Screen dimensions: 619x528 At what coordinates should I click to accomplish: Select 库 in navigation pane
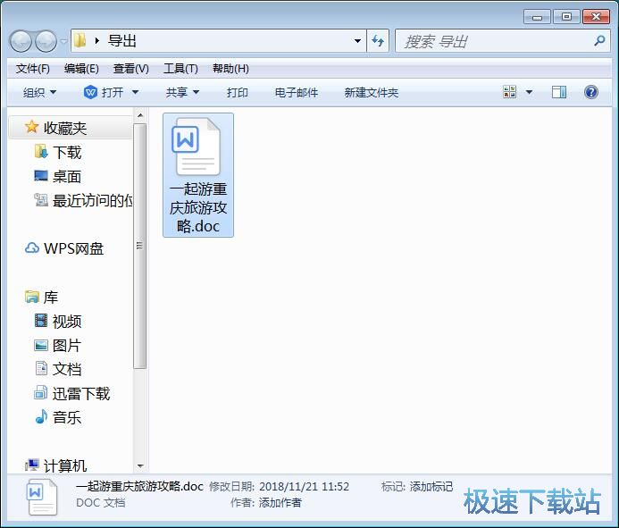point(51,297)
